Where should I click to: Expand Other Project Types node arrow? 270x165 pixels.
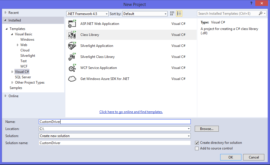click(x=12, y=82)
